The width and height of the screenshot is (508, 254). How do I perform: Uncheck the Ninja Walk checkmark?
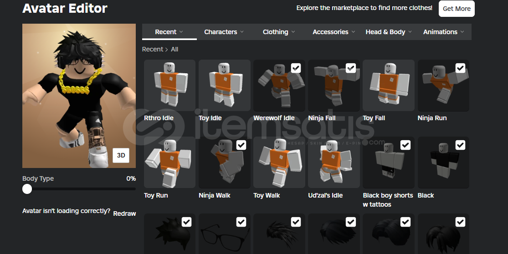241,145
